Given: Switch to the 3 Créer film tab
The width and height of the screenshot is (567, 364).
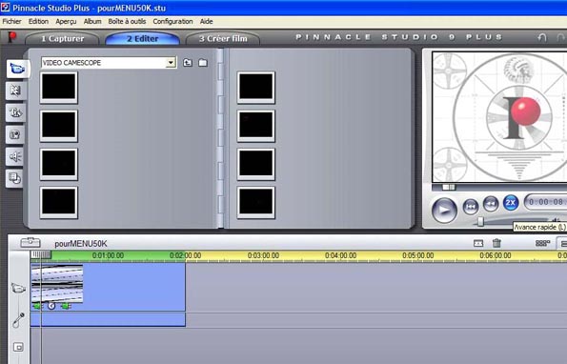Looking at the screenshot, I should tap(223, 38).
